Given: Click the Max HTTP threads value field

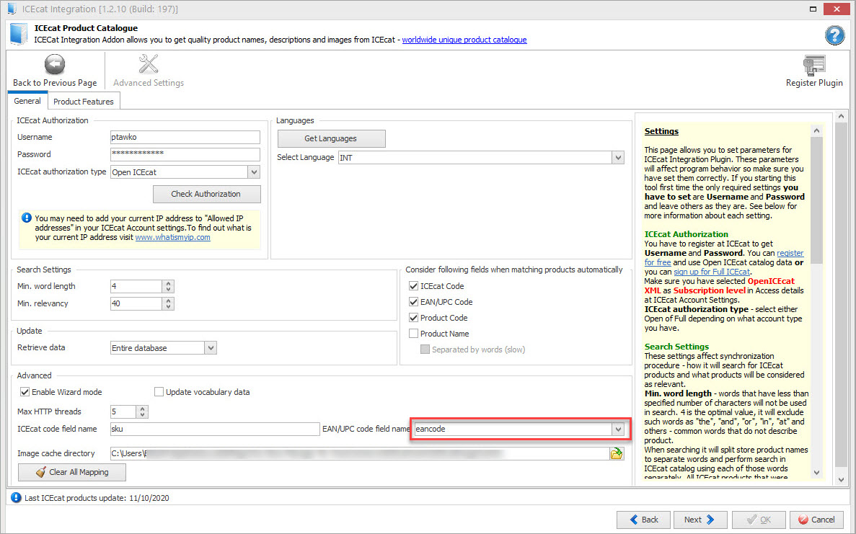Looking at the screenshot, I should (123, 411).
